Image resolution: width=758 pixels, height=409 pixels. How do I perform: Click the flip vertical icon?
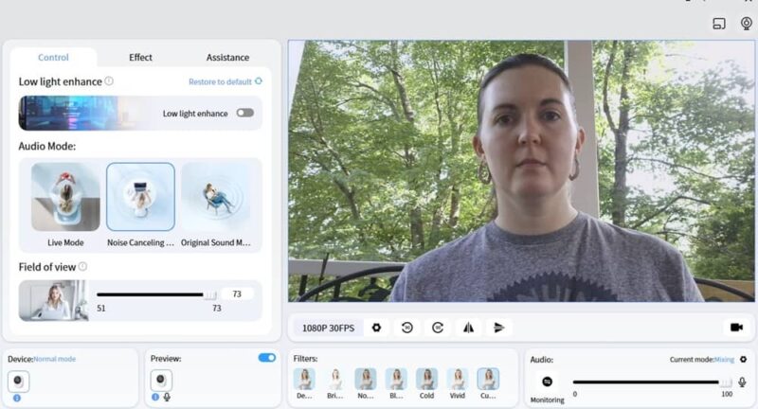point(498,328)
